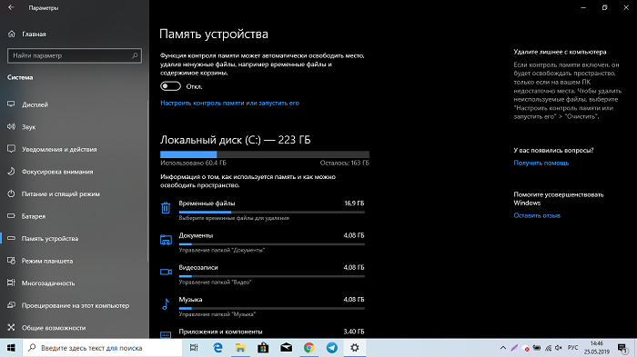This screenshot has height=357, width=637.
Task: Click the Локальный диск (C:) usage bar
Action: click(x=265, y=154)
